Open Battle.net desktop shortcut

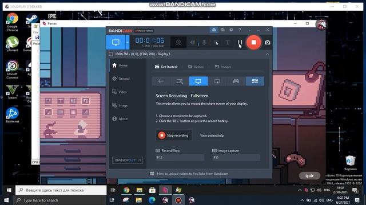pos(12,115)
